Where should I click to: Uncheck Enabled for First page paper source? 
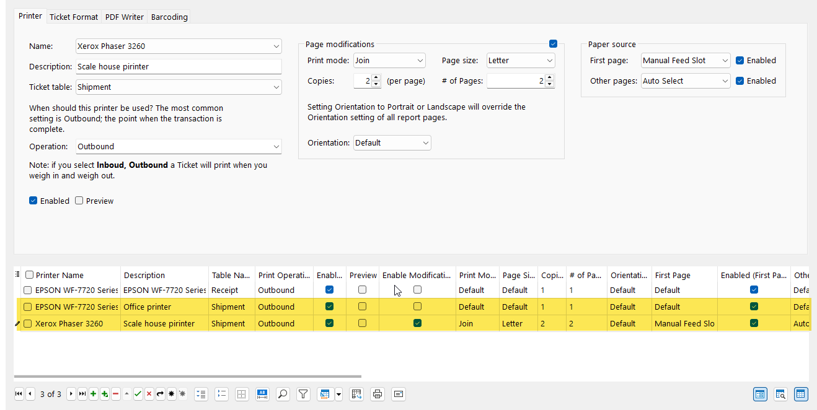click(x=740, y=61)
